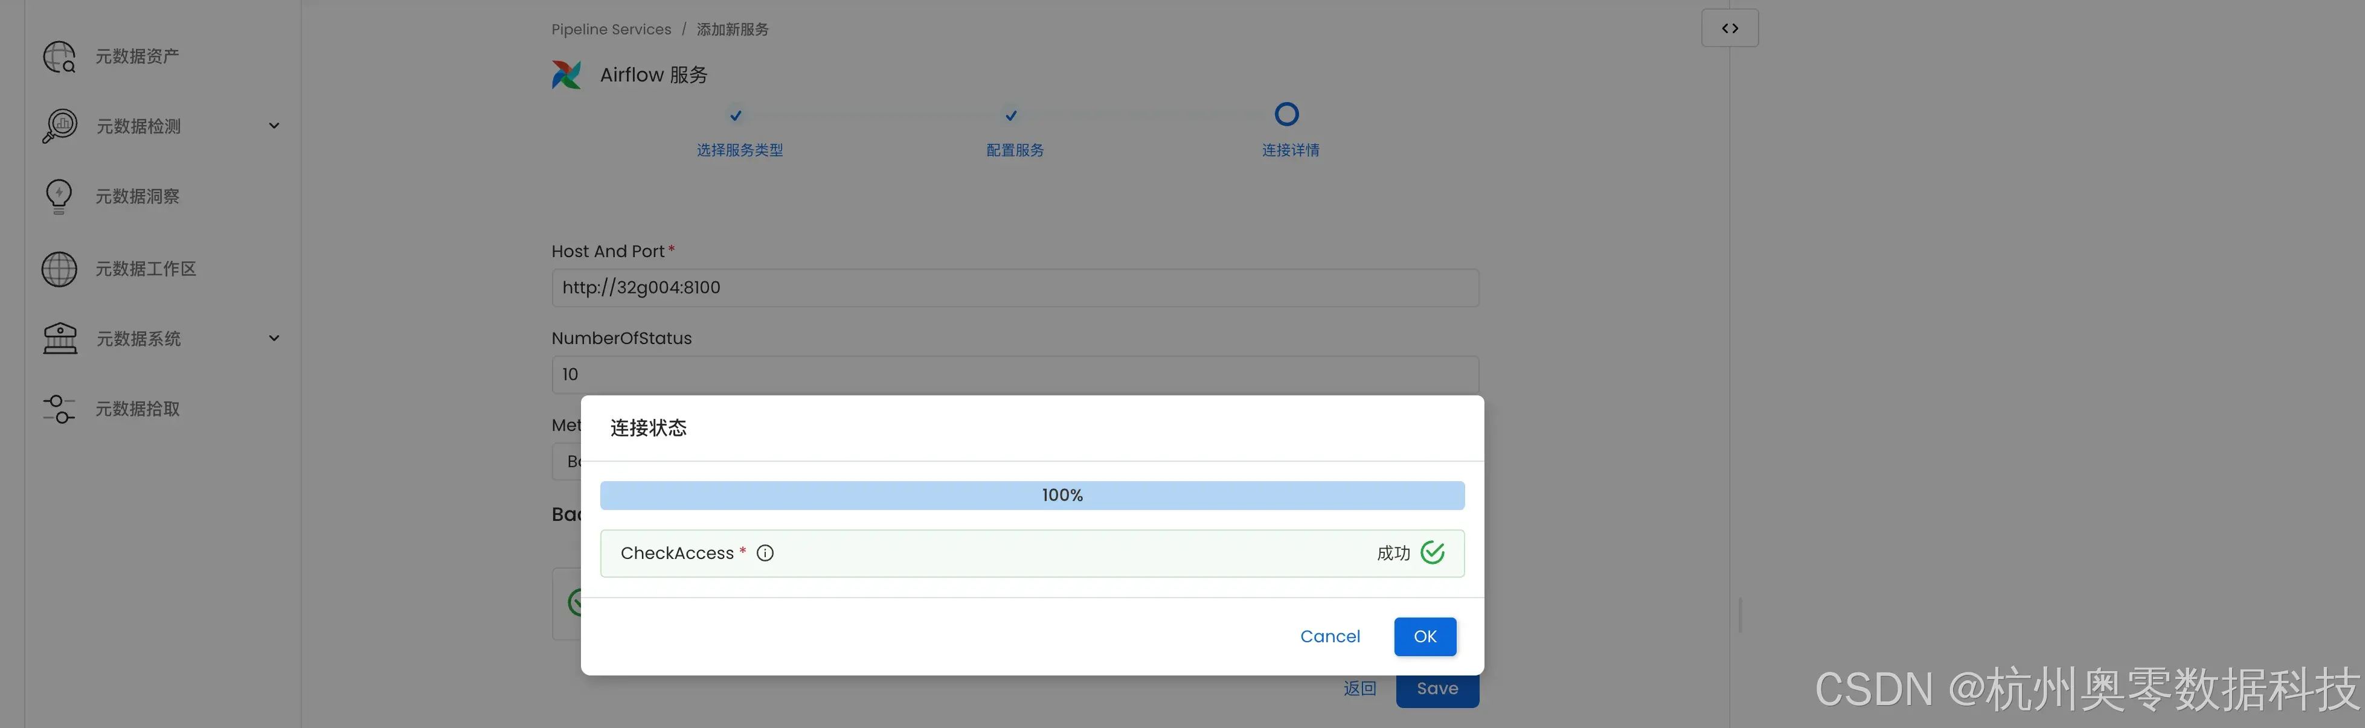Click the 元数据拾取 sliders icon
This screenshot has height=728, width=2365.
coord(60,409)
